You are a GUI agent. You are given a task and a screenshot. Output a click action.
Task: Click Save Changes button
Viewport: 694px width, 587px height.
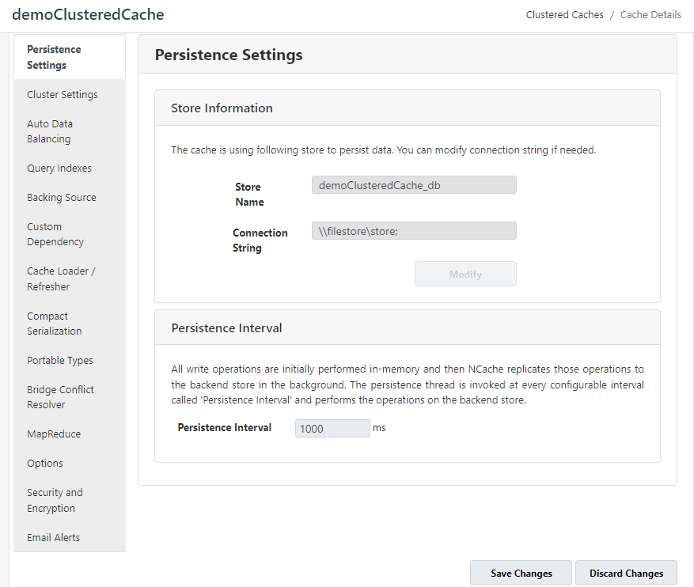coord(521,573)
